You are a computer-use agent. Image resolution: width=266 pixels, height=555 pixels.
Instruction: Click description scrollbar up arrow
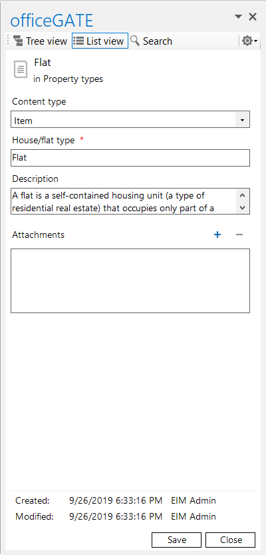[x=242, y=195]
